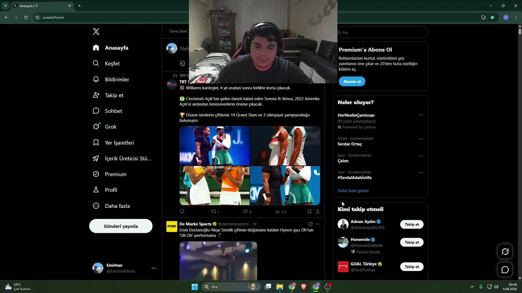Click Daha fazla göster under trends
This screenshot has height=293, width=522.
pos(353,190)
